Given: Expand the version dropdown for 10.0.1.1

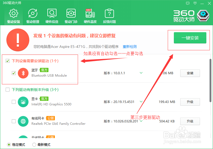Looking at the screenshot, I should click(141, 73).
